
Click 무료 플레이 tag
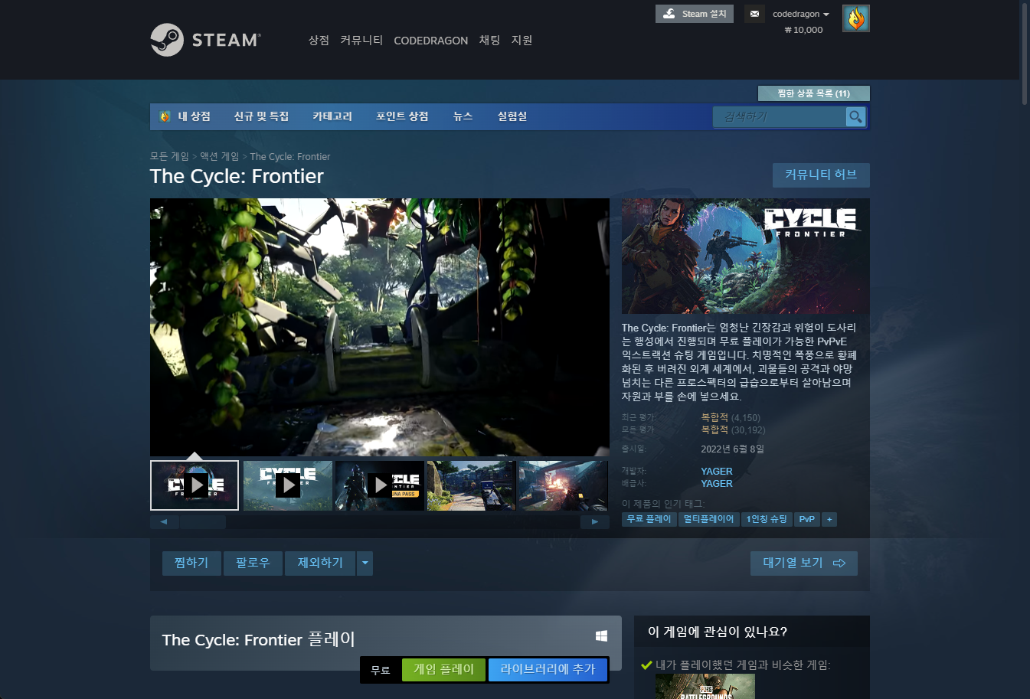click(649, 519)
